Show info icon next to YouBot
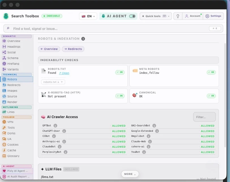Screen dimensions: 230x182 pyautogui.click(x=144, y=152)
